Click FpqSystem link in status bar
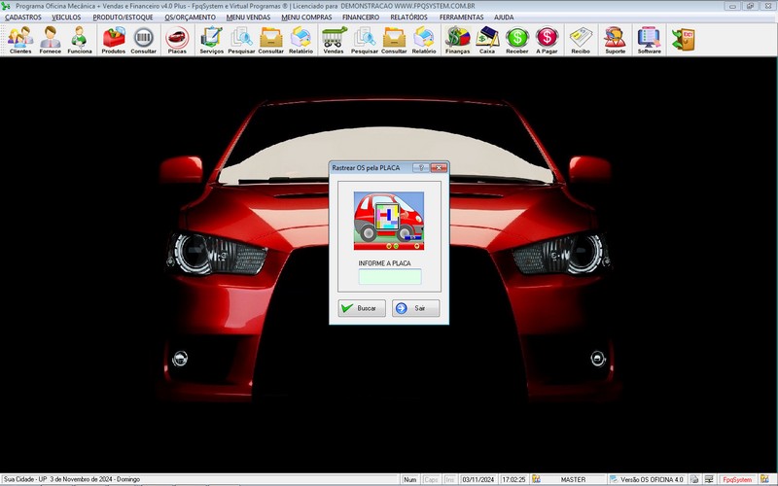 (737, 479)
